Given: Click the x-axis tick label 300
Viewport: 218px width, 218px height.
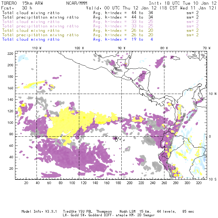Looking at the screenshot, I should 187,183.
